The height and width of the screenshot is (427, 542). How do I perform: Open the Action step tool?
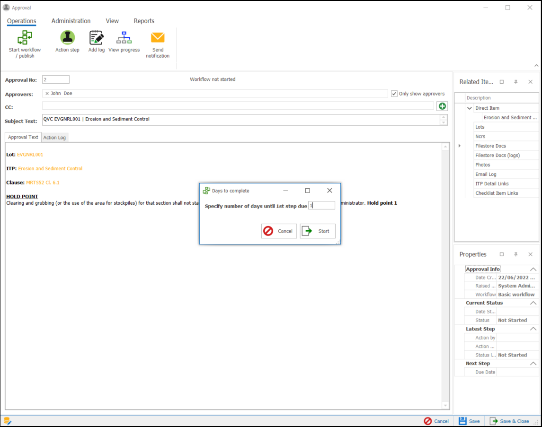point(67,38)
